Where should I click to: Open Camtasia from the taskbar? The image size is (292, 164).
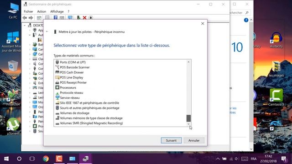59,159
